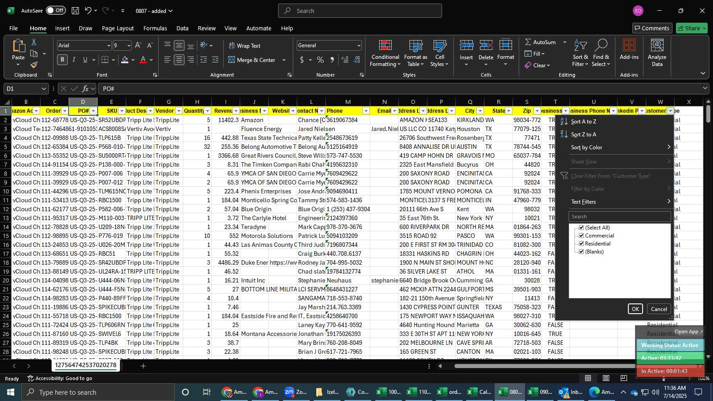
Task: Click the Save disk icon
Action: (75, 11)
